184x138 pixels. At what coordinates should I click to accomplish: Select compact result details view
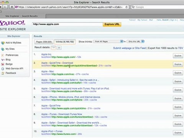pyautogui.click(x=54, y=48)
